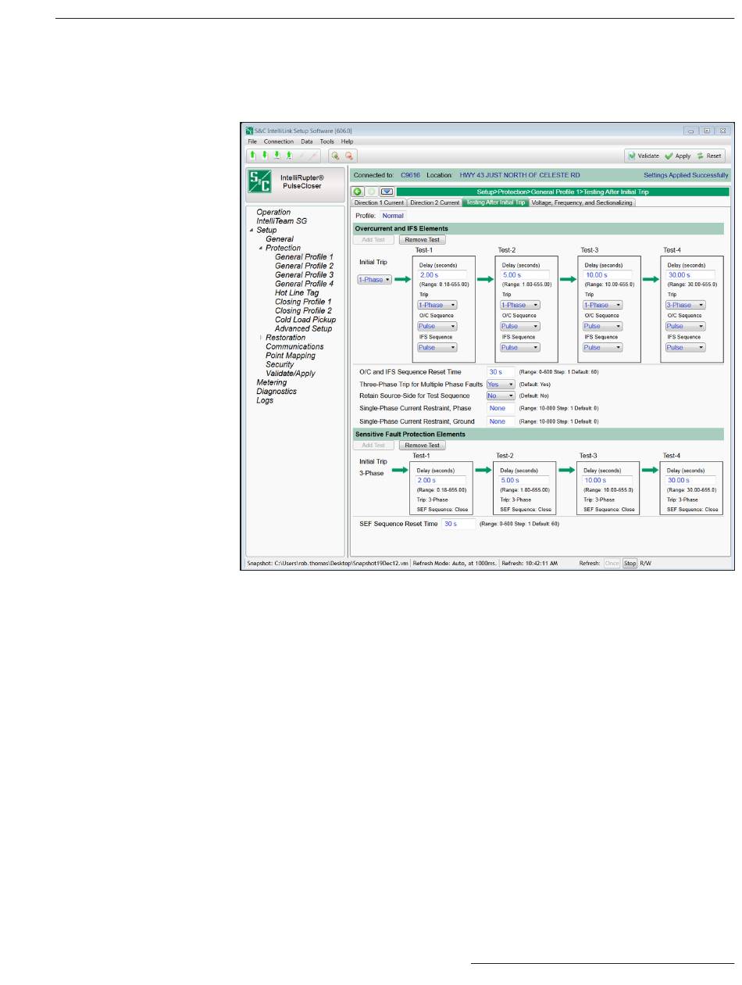Open the Initial Trip 1-Phase dropdown
The height and width of the screenshot is (985, 742).
pos(375,279)
